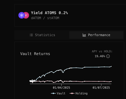Click the 19.46% APY value
This screenshot has width=126, height=99.
click(x=100, y=56)
